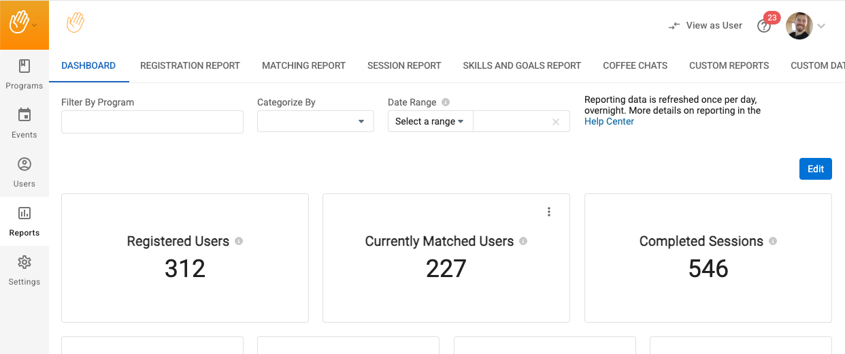This screenshot has height=354, width=845.
Task: Open the Select a range dropdown
Action: tap(430, 121)
